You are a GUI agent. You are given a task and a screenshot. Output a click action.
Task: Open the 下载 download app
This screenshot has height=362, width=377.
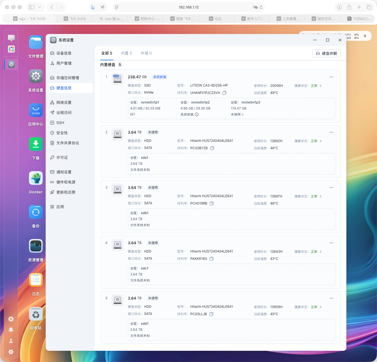point(36,144)
